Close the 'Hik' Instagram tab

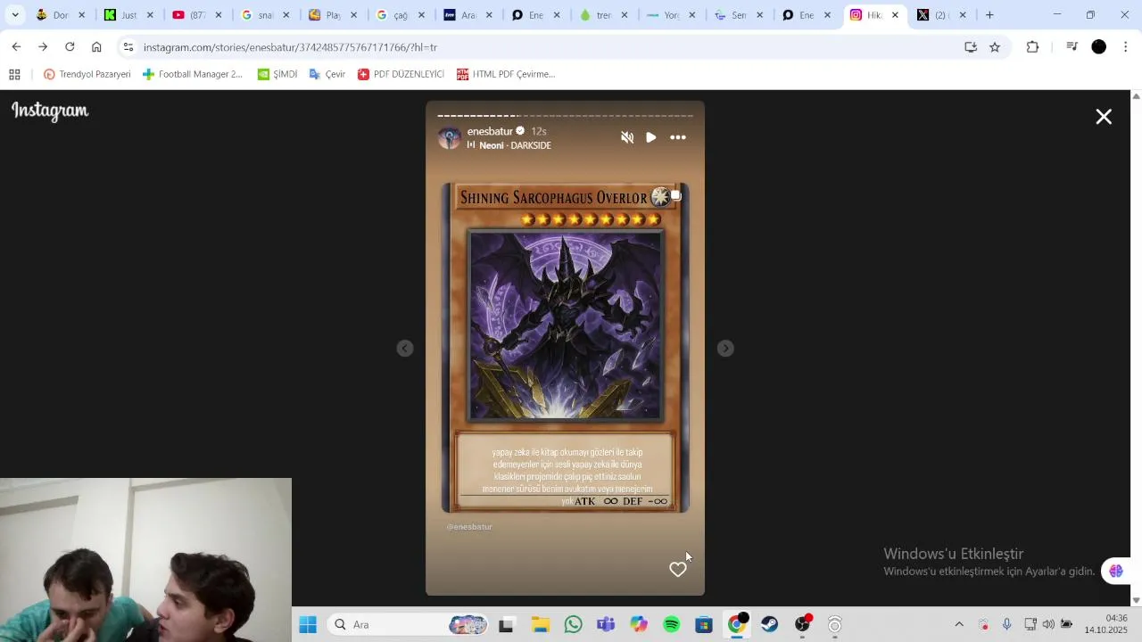(895, 15)
